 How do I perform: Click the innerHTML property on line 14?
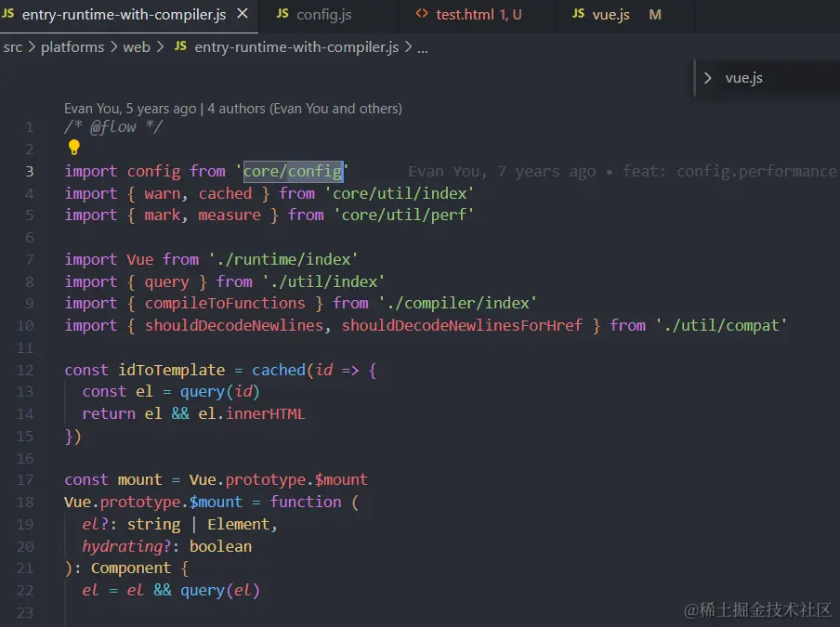coord(265,414)
